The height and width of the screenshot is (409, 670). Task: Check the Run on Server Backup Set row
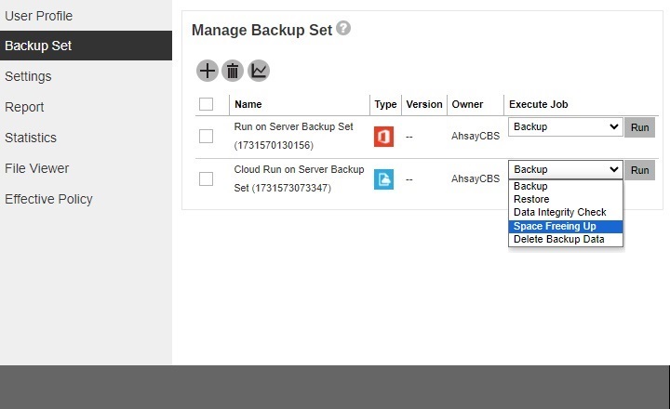coord(207,137)
